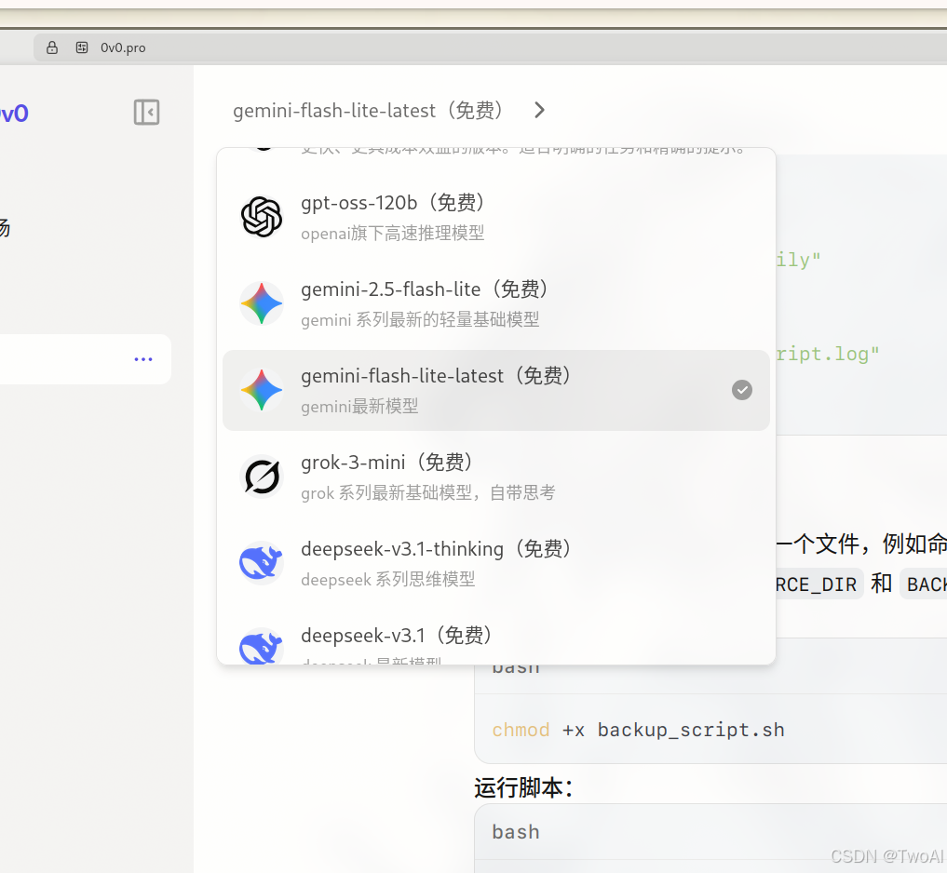Select gpt-oss-120b（免费）model
947x873 pixels.
click(495, 217)
